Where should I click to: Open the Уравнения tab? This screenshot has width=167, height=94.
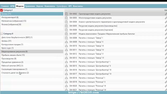(30, 6)
